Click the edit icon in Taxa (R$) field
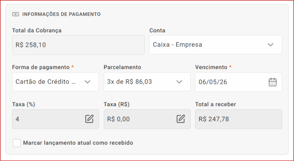The height and width of the screenshot is (161, 294). [181, 119]
